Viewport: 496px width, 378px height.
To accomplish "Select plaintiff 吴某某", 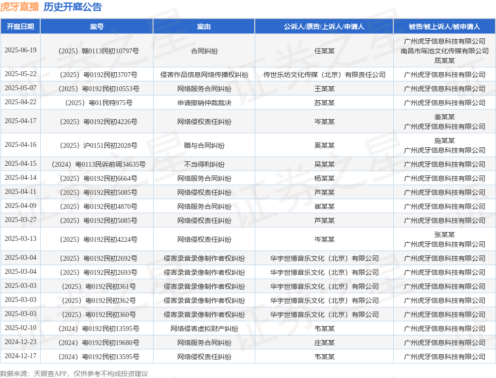I will click(x=324, y=164).
